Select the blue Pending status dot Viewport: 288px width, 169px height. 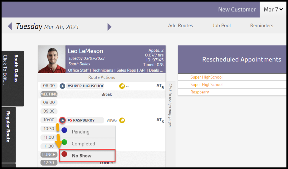[x=64, y=130]
